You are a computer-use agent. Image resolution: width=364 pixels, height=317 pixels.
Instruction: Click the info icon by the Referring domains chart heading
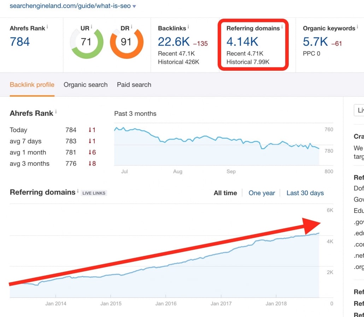[78, 191]
